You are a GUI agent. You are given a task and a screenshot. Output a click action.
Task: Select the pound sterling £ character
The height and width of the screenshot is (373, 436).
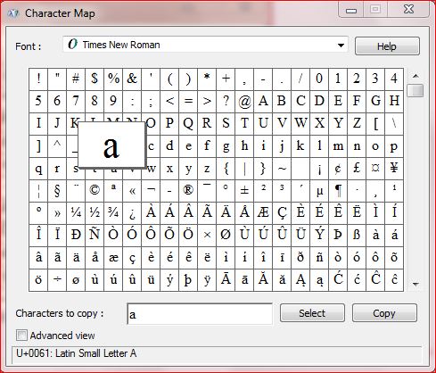pyautogui.click(x=357, y=169)
